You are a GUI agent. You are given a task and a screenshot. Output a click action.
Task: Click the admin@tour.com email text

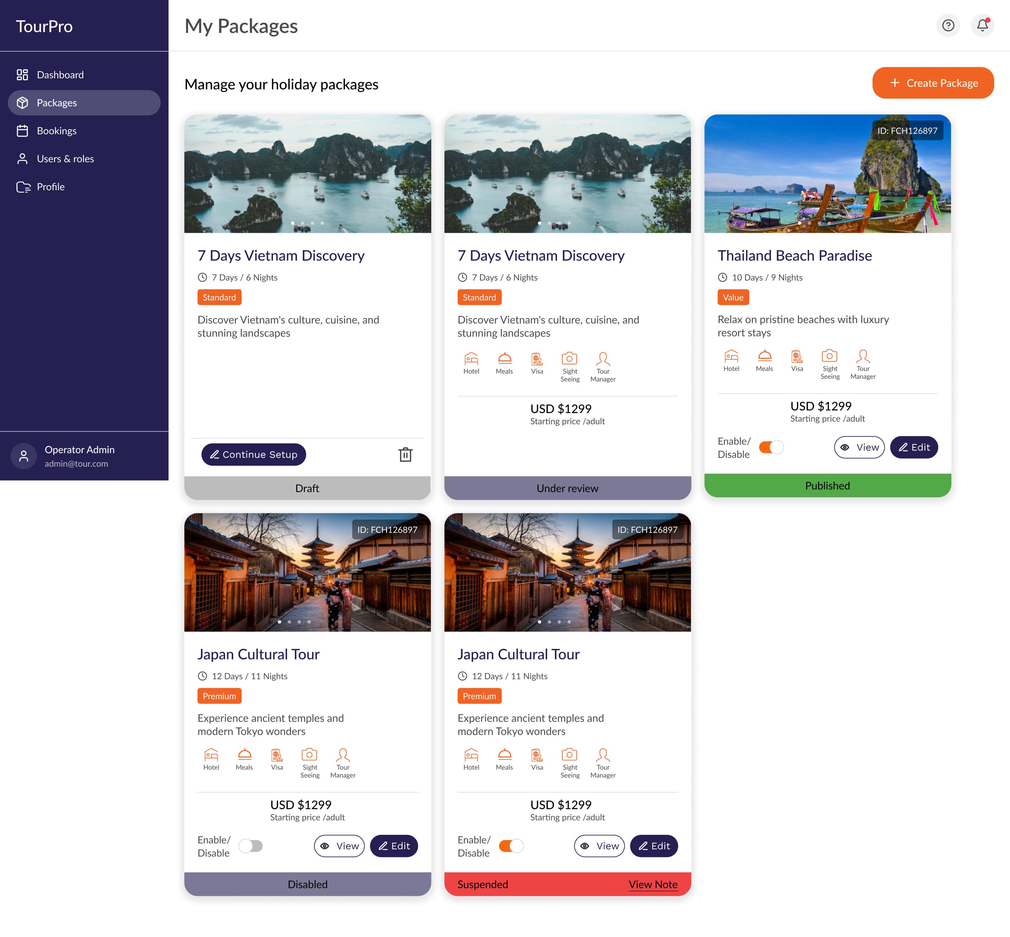tap(76, 464)
